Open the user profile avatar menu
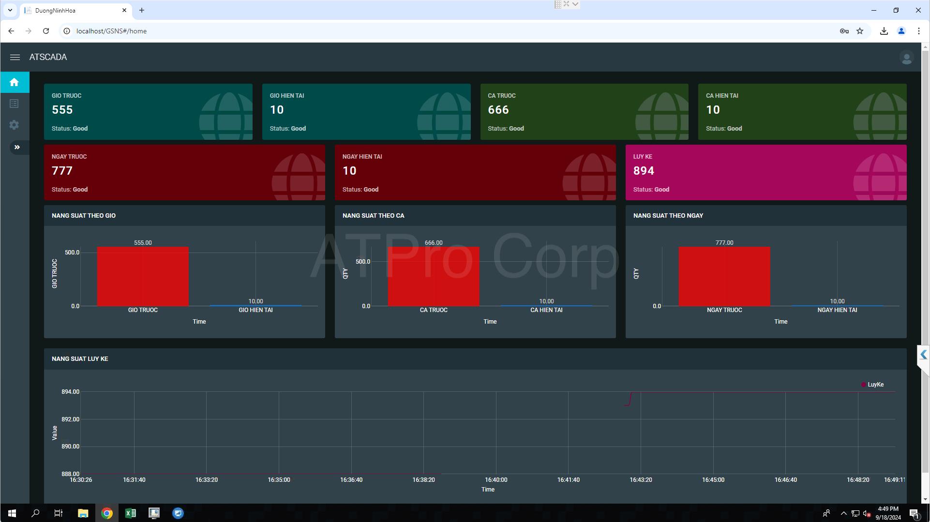The height and width of the screenshot is (522, 930). click(906, 58)
